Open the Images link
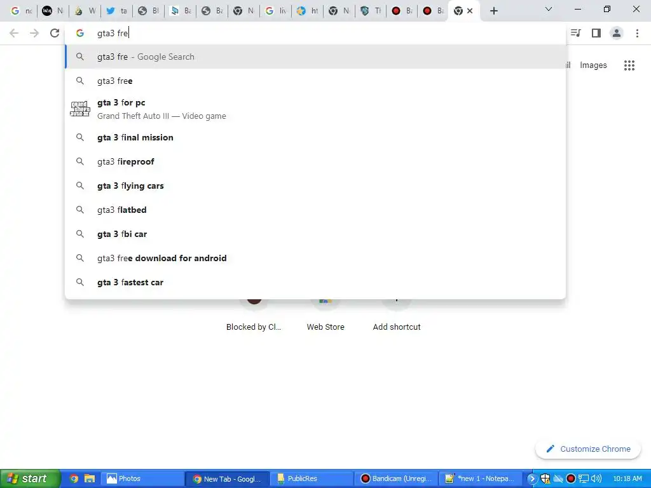Screen dimensions: 651x488 (593, 65)
